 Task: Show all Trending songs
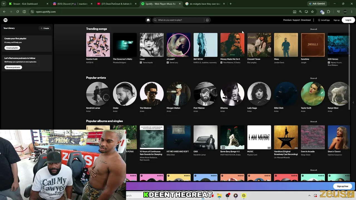point(313,29)
